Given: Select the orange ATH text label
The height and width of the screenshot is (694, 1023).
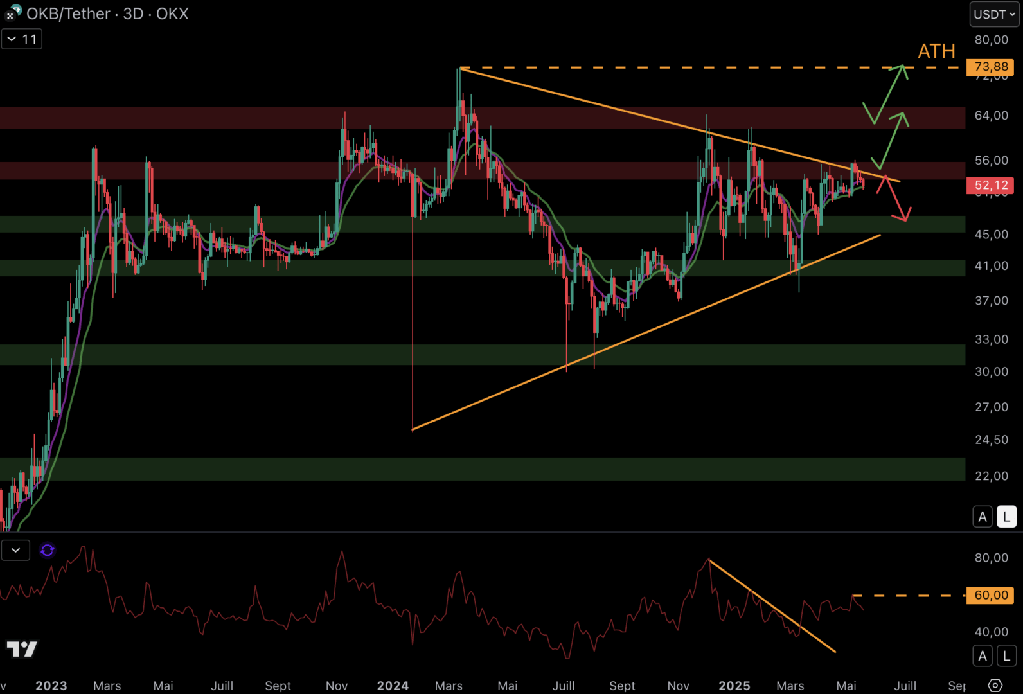Looking at the screenshot, I should tap(936, 51).
